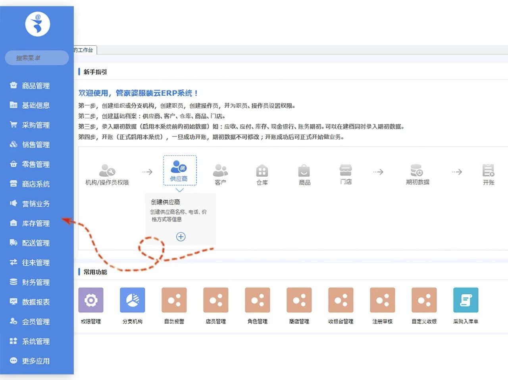Viewport: 508px width, 380px height.
Task: Collapse the 供应商 step chevron
Action: coord(180,190)
